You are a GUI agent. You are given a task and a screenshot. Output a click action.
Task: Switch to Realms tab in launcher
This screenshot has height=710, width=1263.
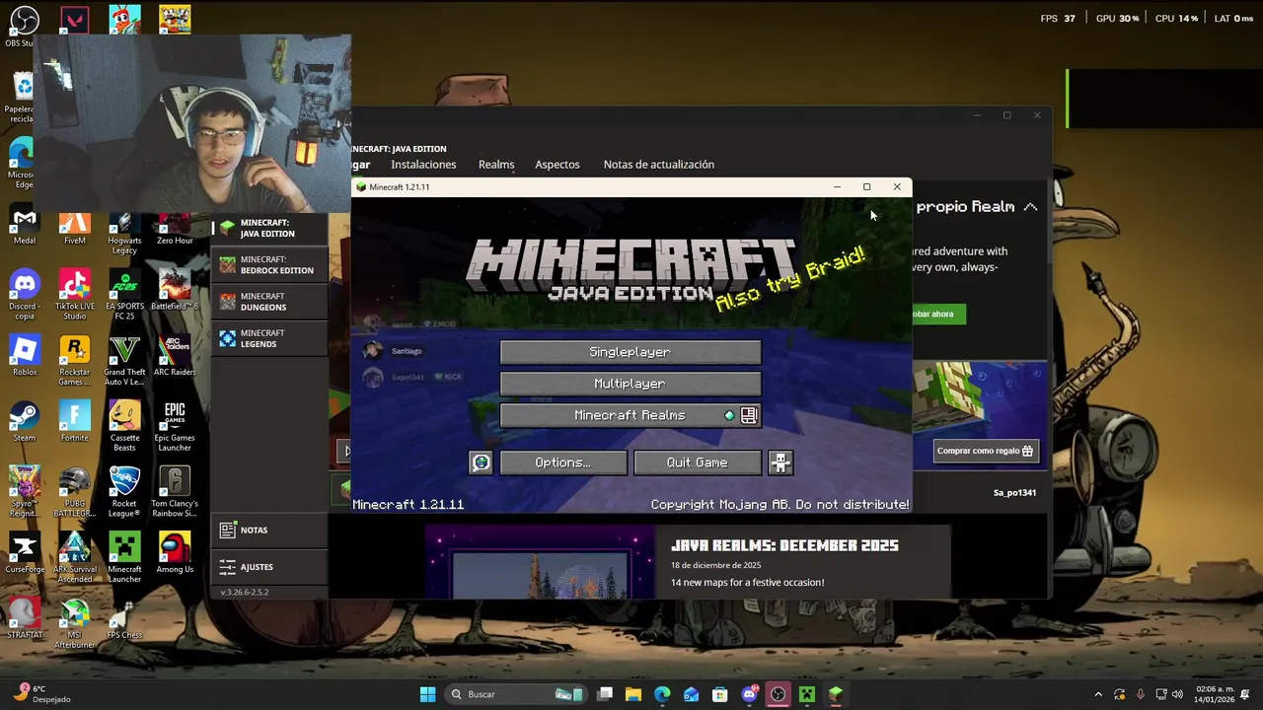(x=496, y=165)
